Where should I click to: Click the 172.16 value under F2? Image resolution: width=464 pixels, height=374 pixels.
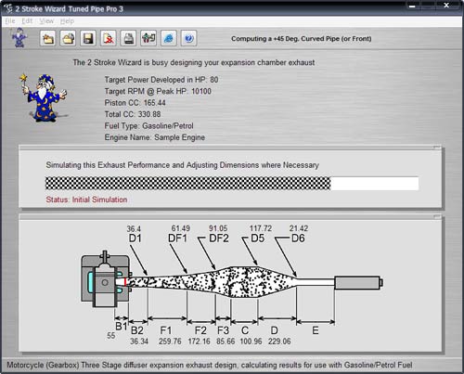point(200,342)
